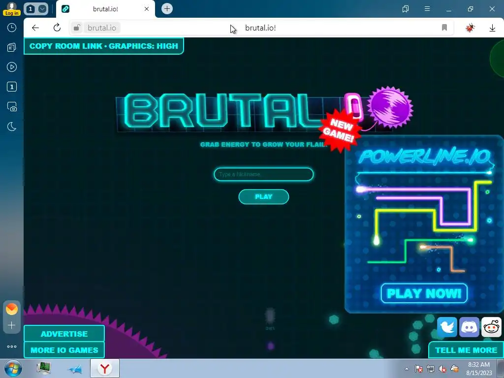The height and width of the screenshot is (378, 504).
Task: Click the nickname input field
Action: coord(264,174)
